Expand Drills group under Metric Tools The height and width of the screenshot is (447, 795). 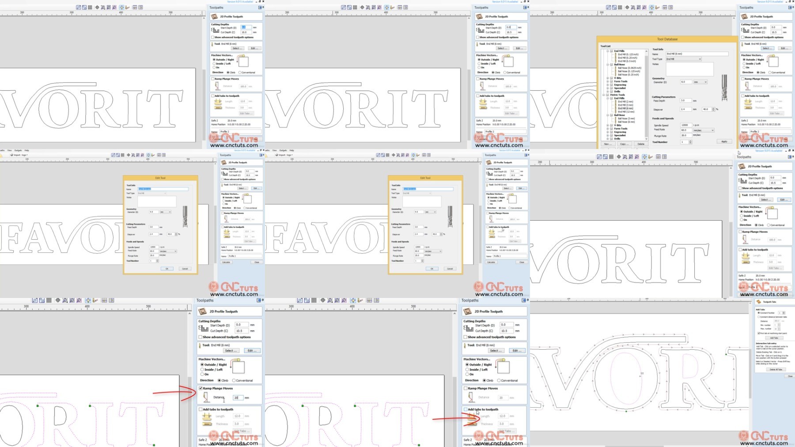[608, 139]
